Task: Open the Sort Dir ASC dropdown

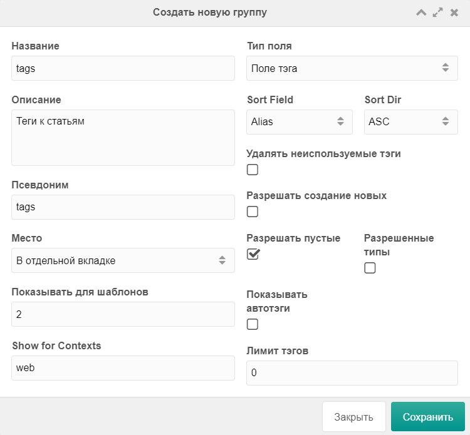Action: click(x=410, y=122)
